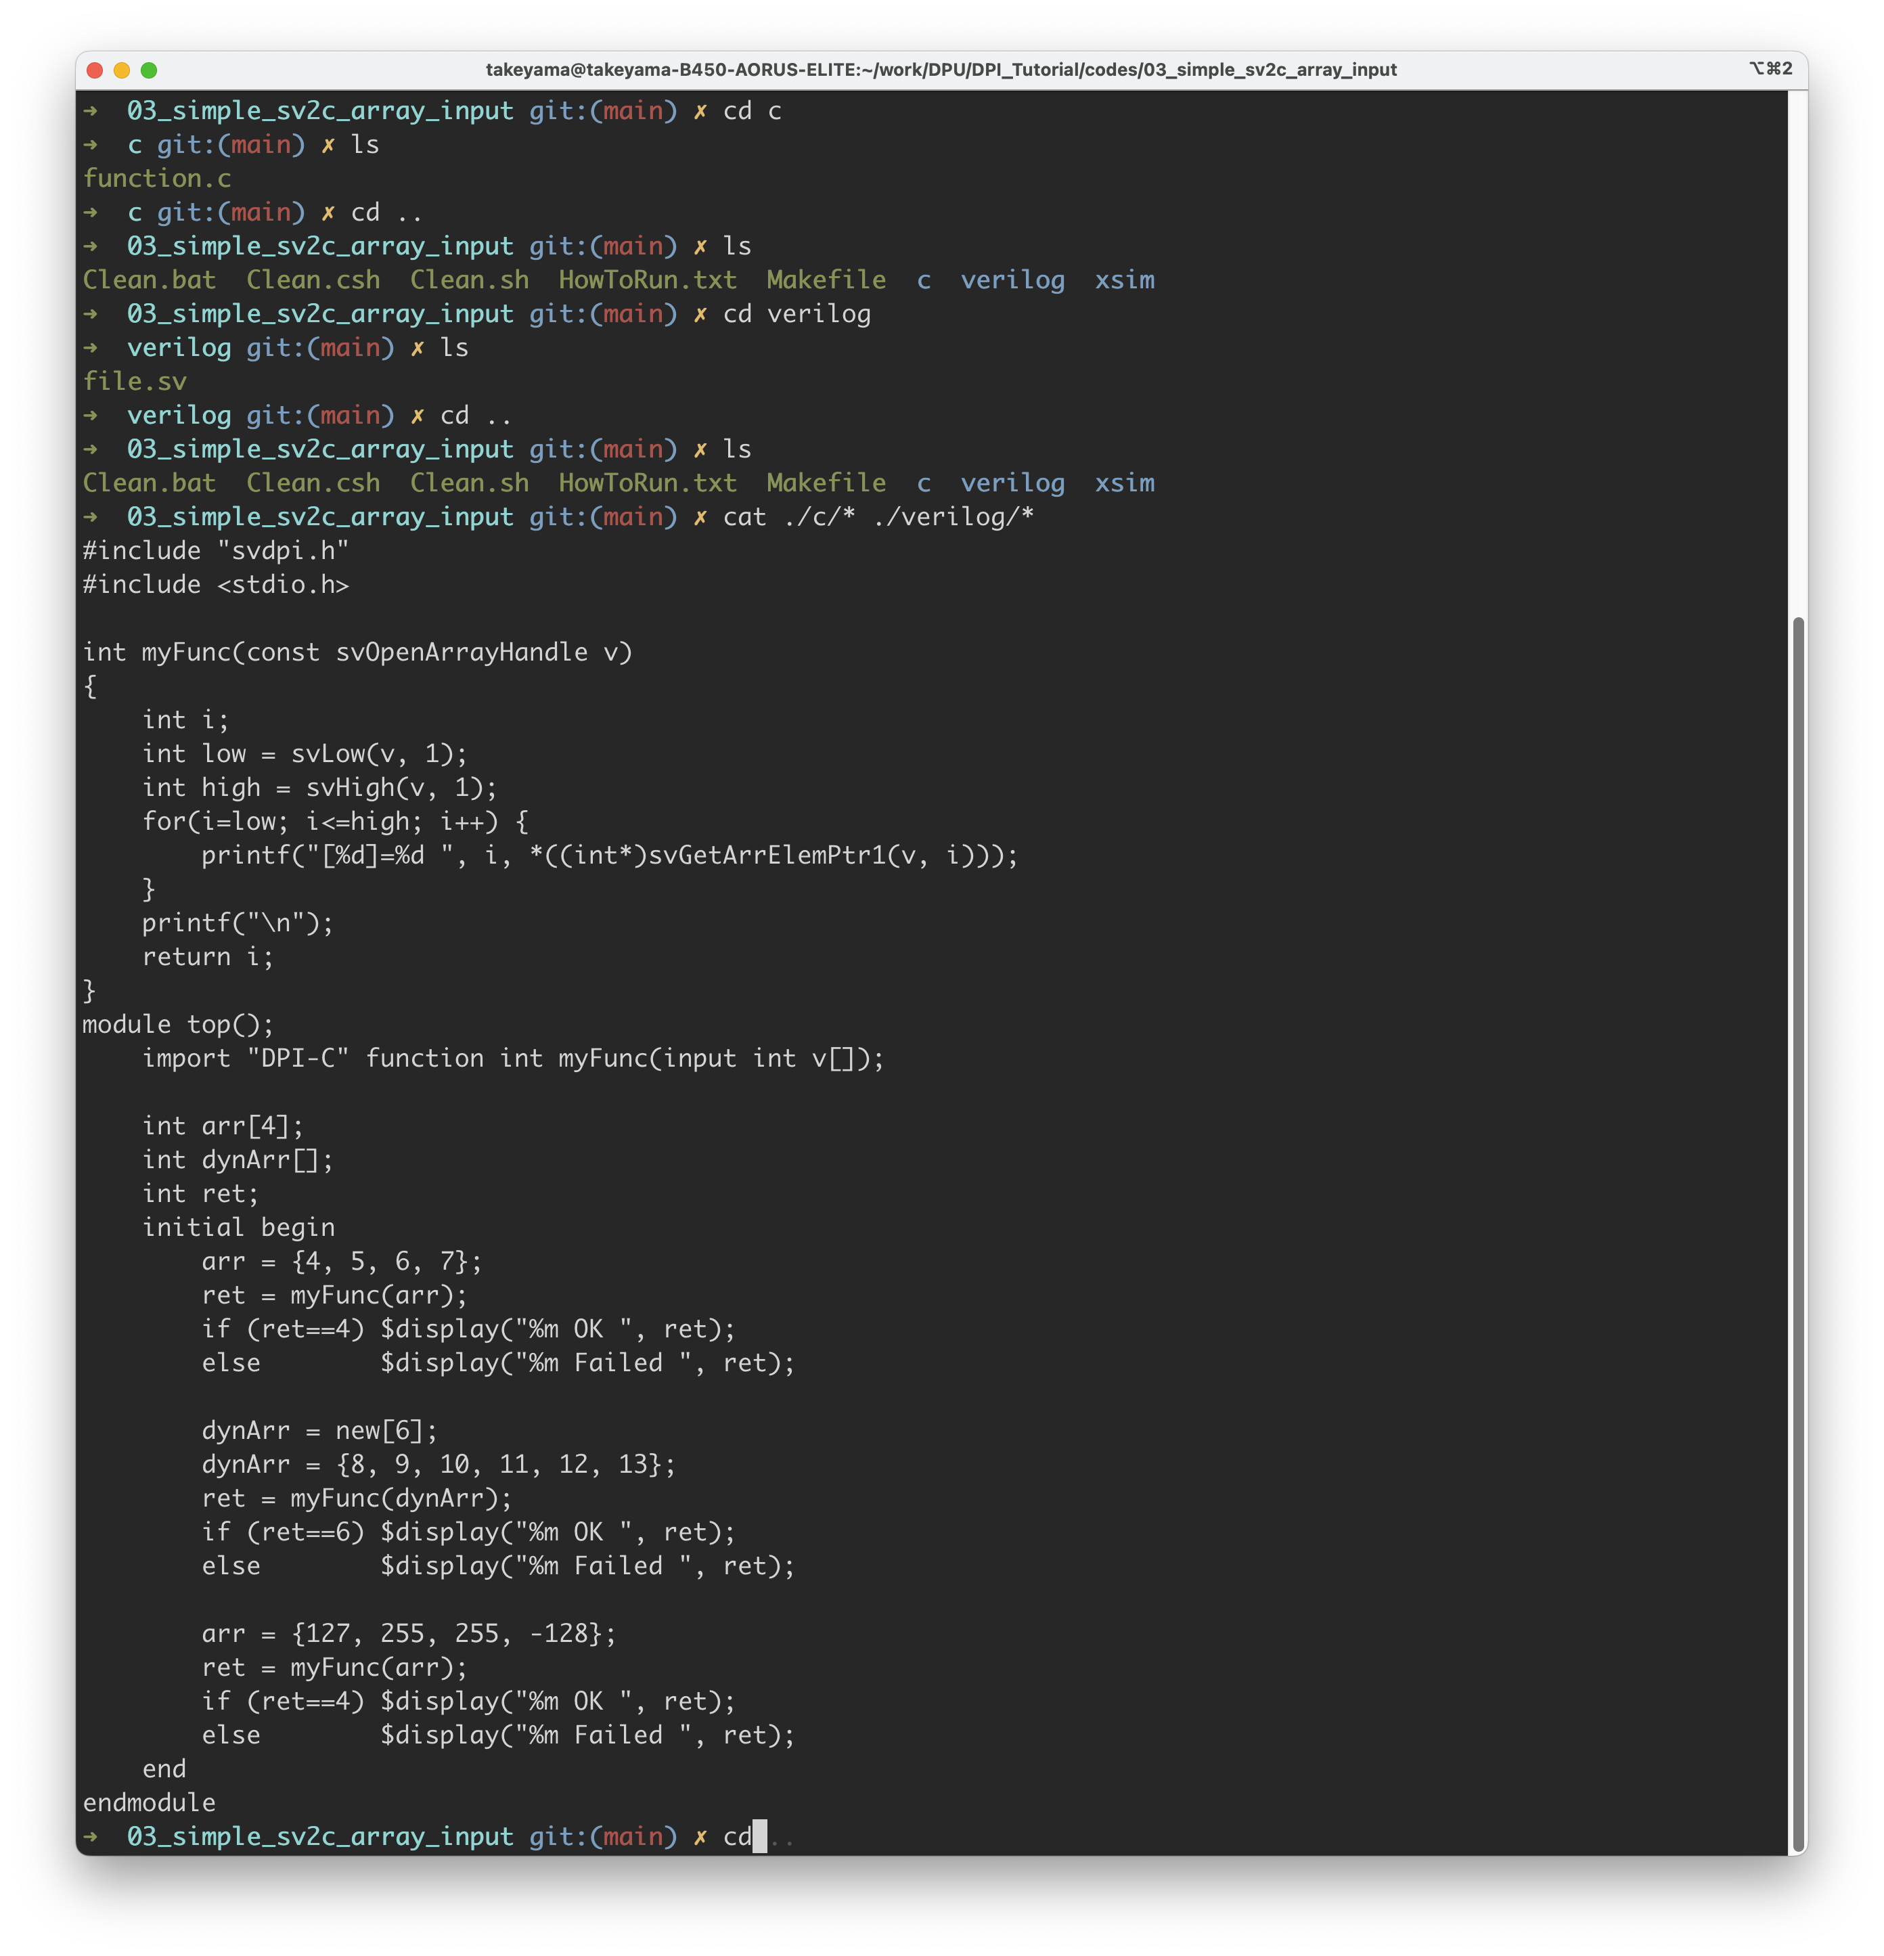Viewport: 1884px width, 1956px height.
Task: Click the terminal vertical scrollbar thumb
Action: (x=1798, y=1235)
